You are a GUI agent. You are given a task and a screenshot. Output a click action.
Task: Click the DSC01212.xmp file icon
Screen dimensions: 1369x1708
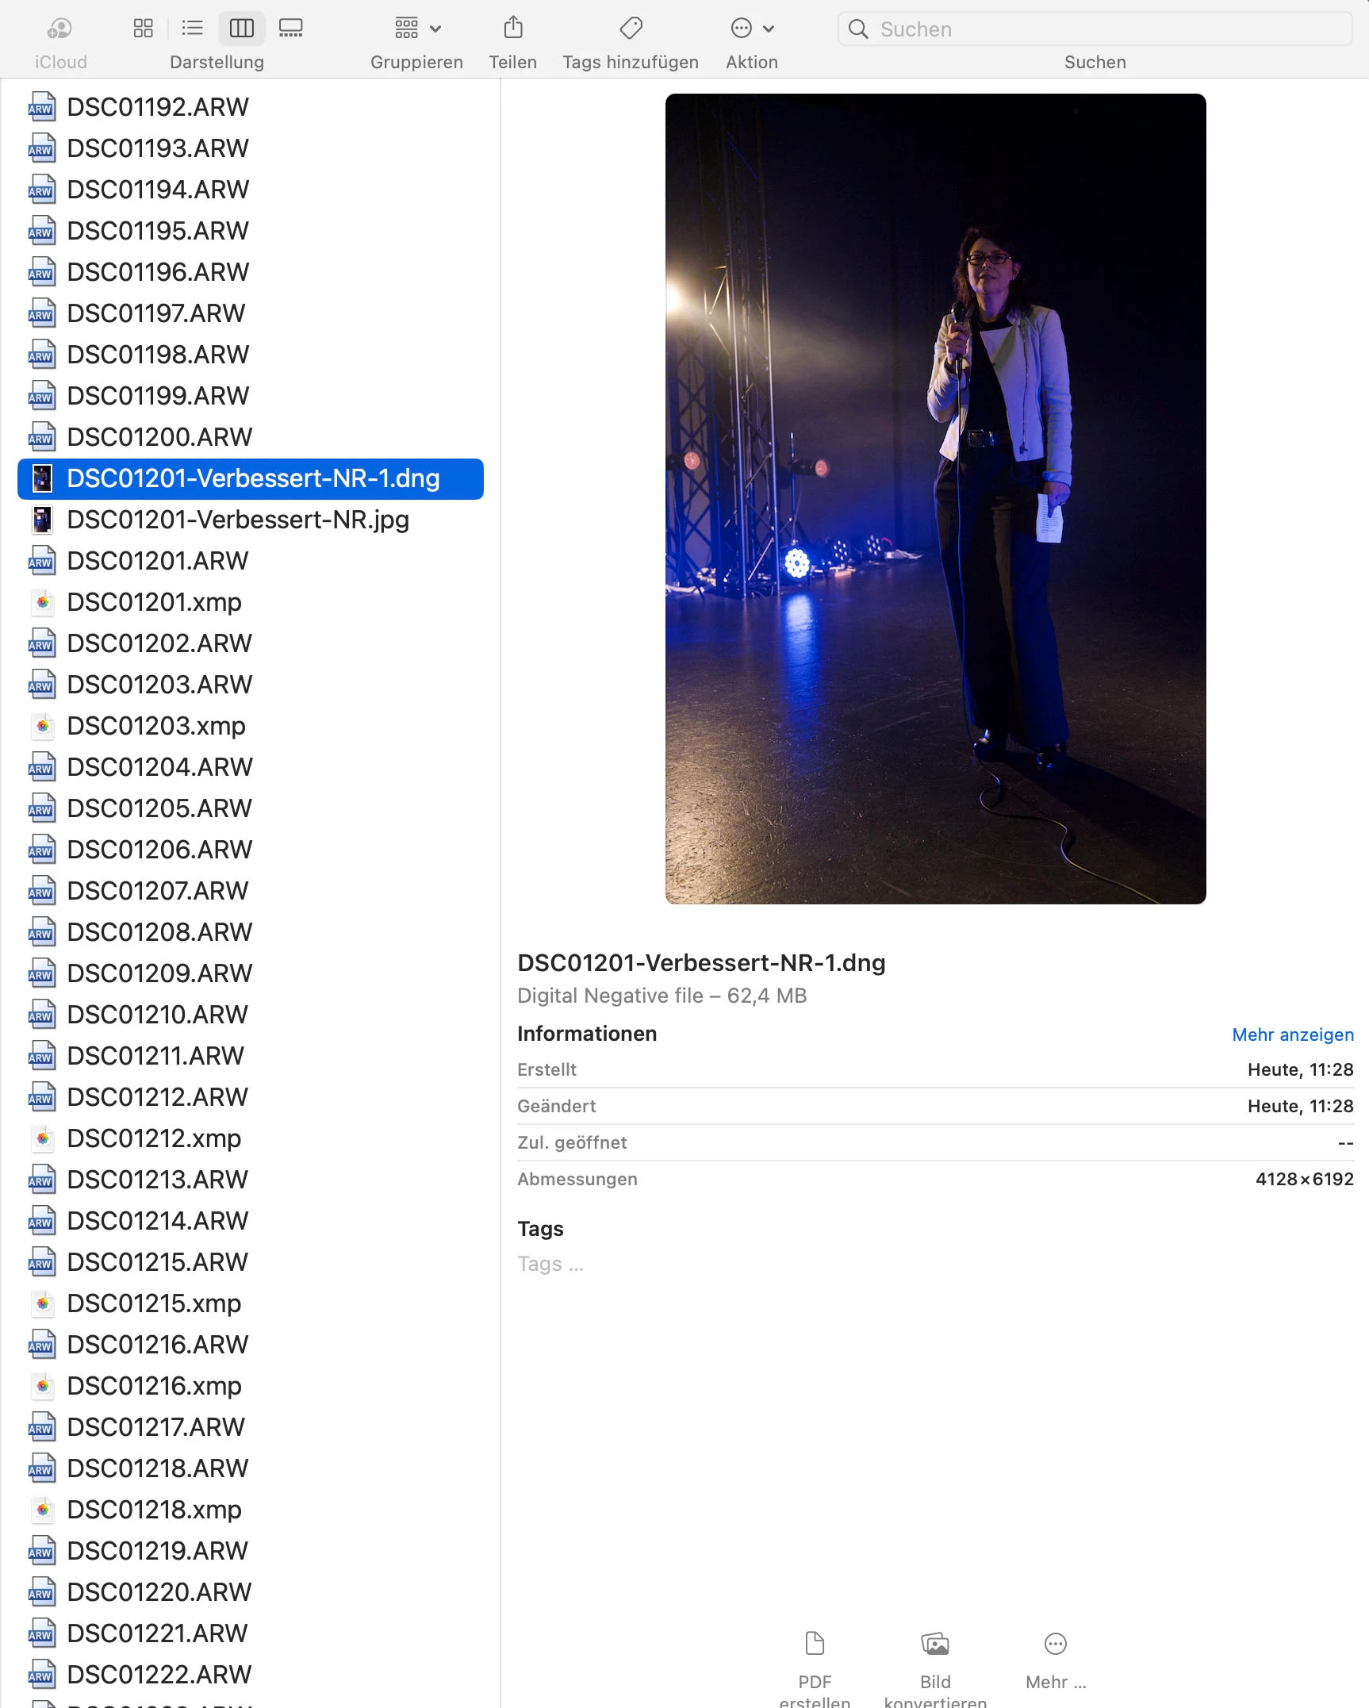pos(43,1138)
